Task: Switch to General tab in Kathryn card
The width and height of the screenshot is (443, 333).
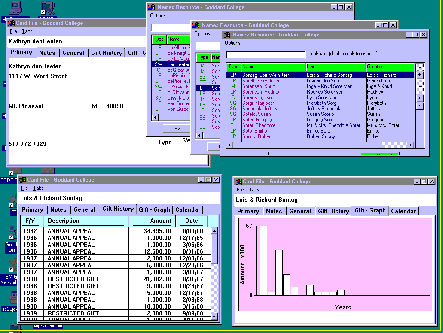Action: 73,53
